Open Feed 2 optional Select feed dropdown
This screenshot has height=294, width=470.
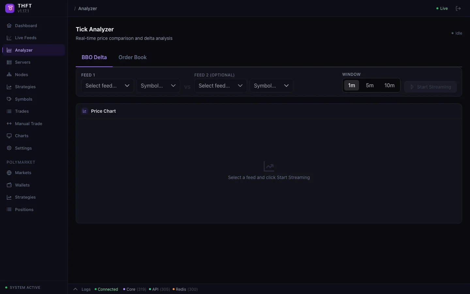click(x=221, y=86)
